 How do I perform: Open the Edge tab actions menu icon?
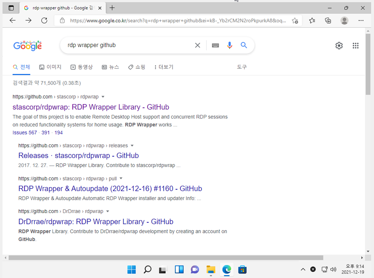point(11,8)
